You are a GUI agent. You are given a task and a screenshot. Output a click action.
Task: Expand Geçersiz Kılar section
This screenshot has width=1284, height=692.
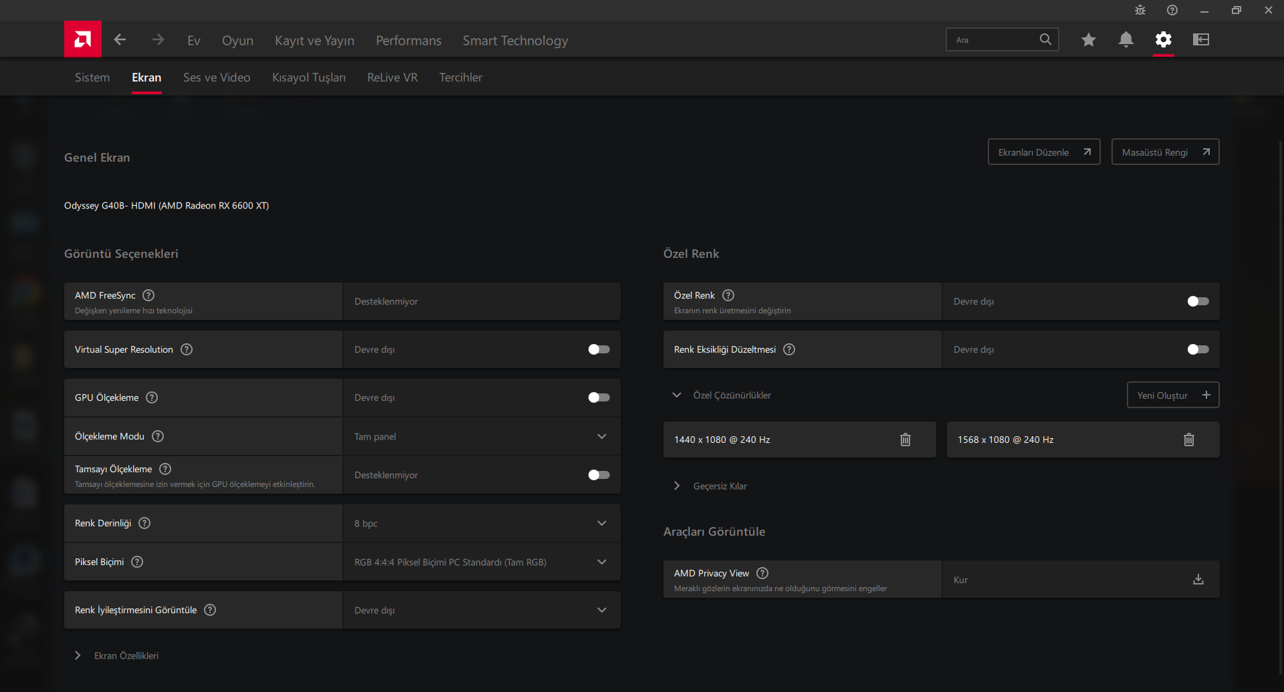pos(677,486)
